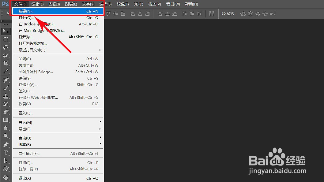Open the 图像(I) menu
The height and width of the screenshot is (182, 324).
click(54, 4)
